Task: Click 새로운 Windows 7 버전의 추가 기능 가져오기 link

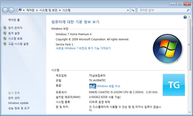Action: pos(83,48)
